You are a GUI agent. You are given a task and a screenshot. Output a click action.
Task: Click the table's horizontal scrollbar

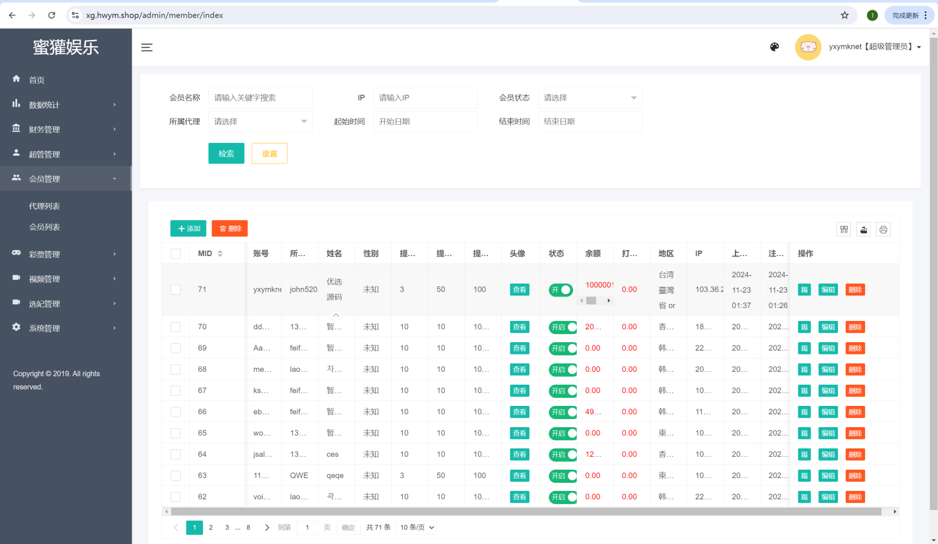coord(526,512)
